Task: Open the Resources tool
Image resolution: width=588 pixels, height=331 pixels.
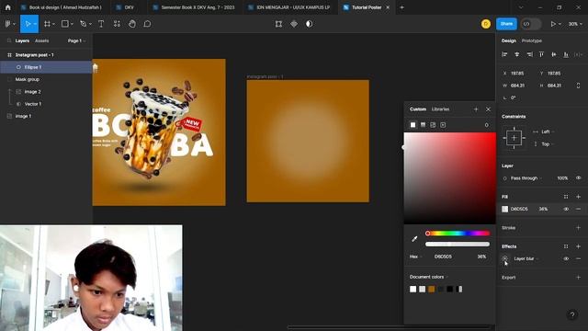Action: pyautogui.click(x=117, y=24)
